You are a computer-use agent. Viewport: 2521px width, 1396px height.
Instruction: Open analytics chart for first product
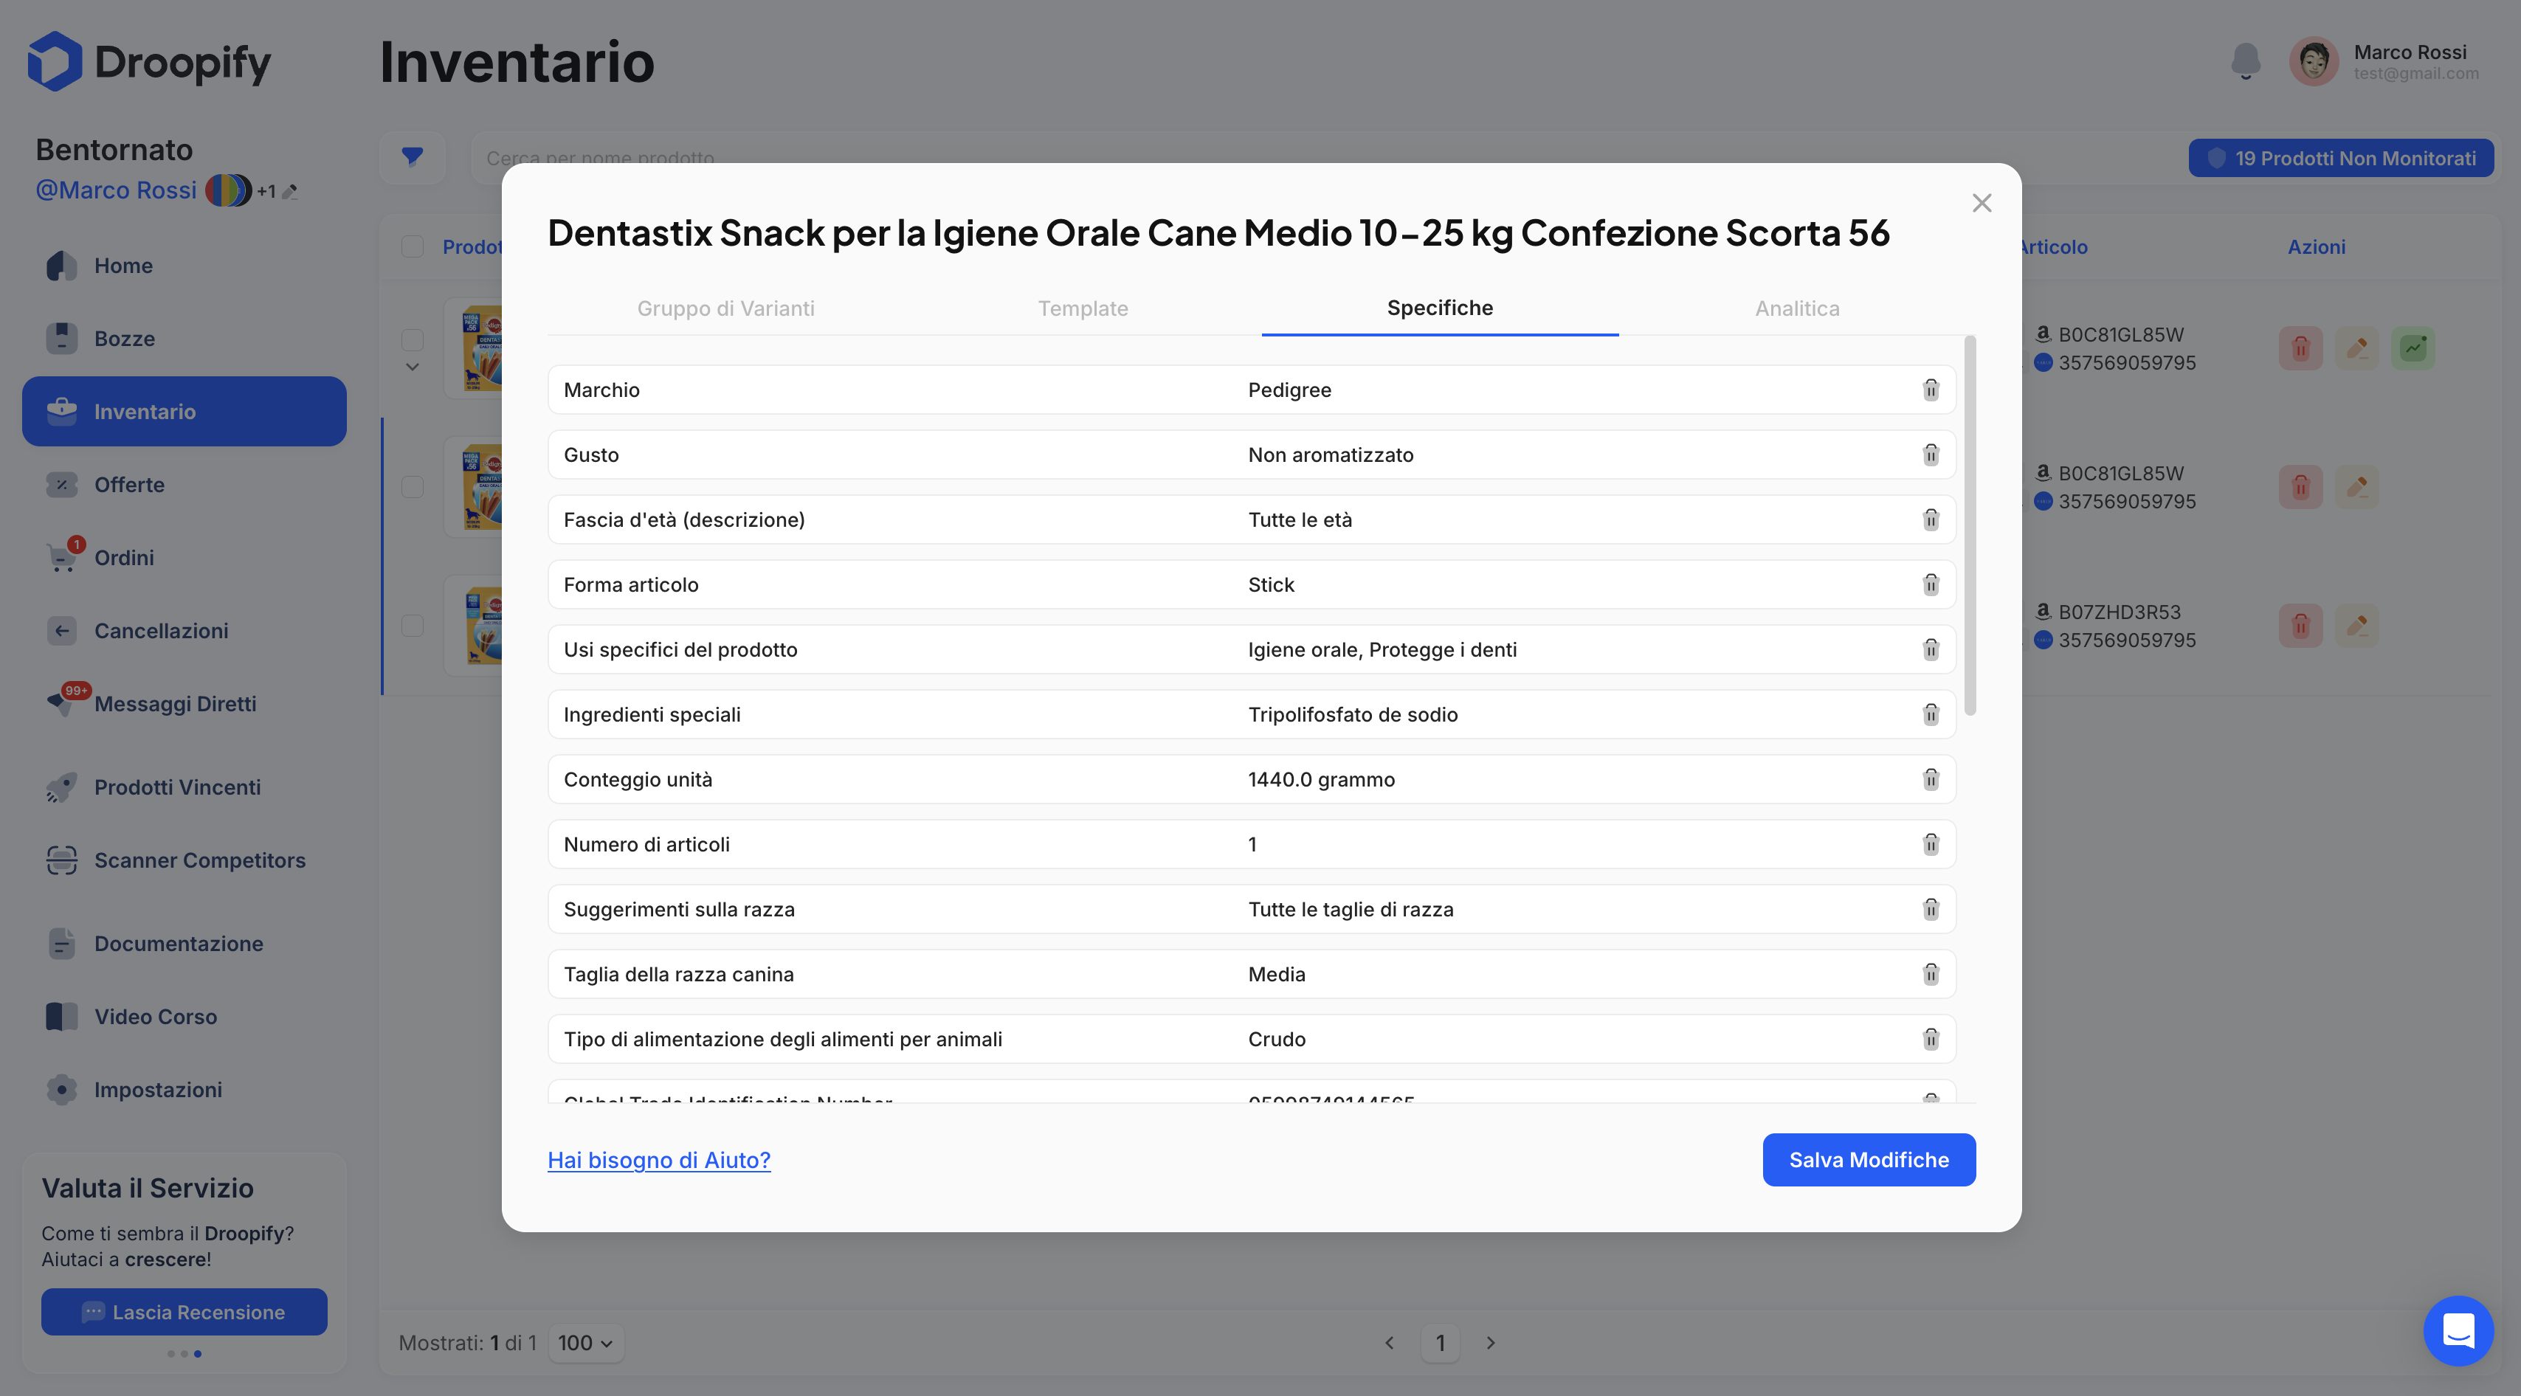click(2413, 348)
